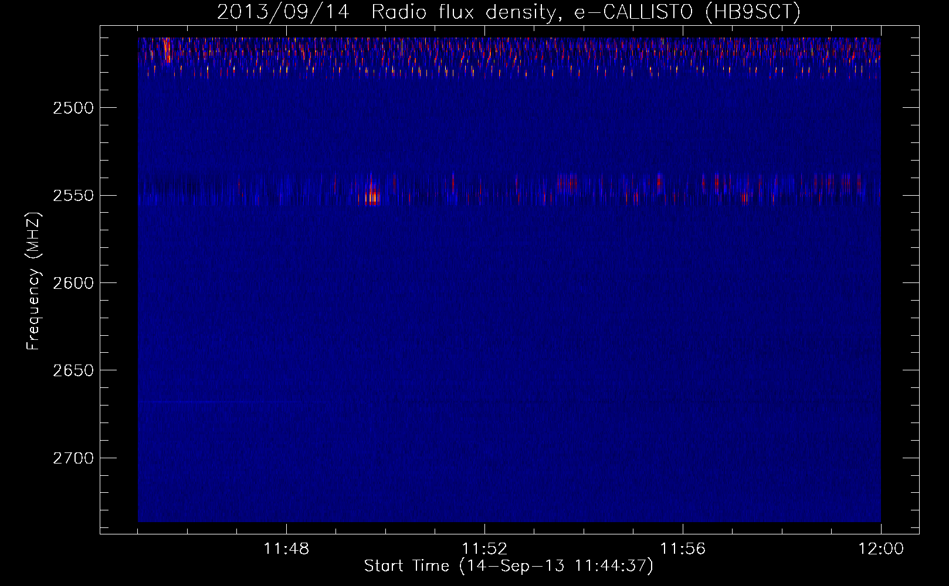This screenshot has width=949, height=586.
Task: Click the 'Start Time (14-Sep-13 11:44:37)' label
Action: click(x=509, y=566)
